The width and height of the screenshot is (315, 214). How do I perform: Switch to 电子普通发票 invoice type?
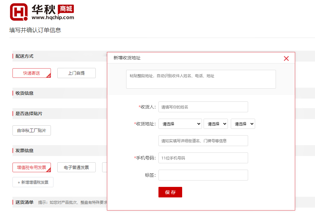pos(76,167)
